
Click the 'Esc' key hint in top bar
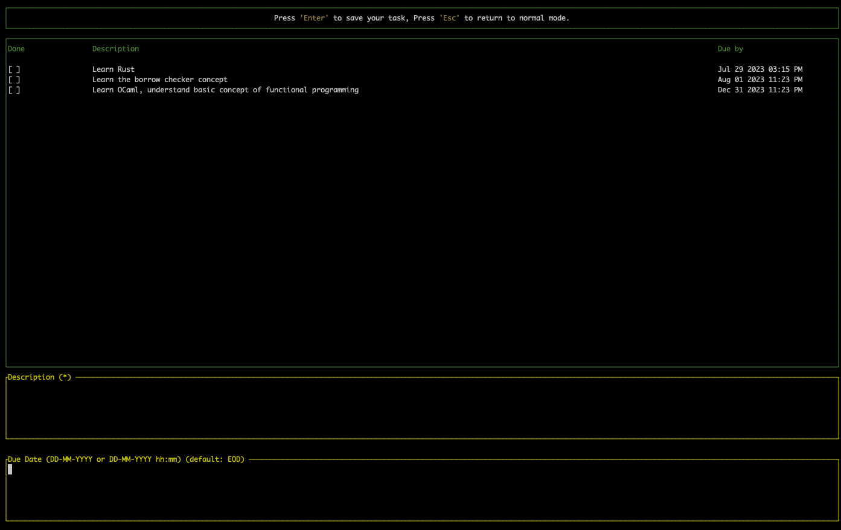click(449, 18)
